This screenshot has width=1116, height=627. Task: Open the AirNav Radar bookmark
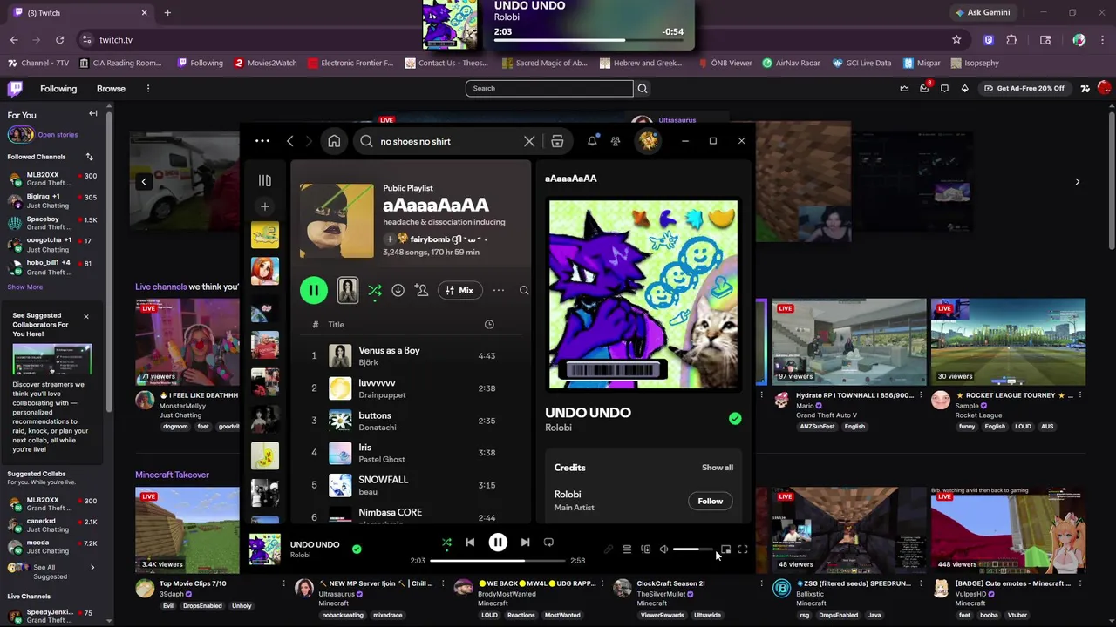pyautogui.click(x=791, y=63)
